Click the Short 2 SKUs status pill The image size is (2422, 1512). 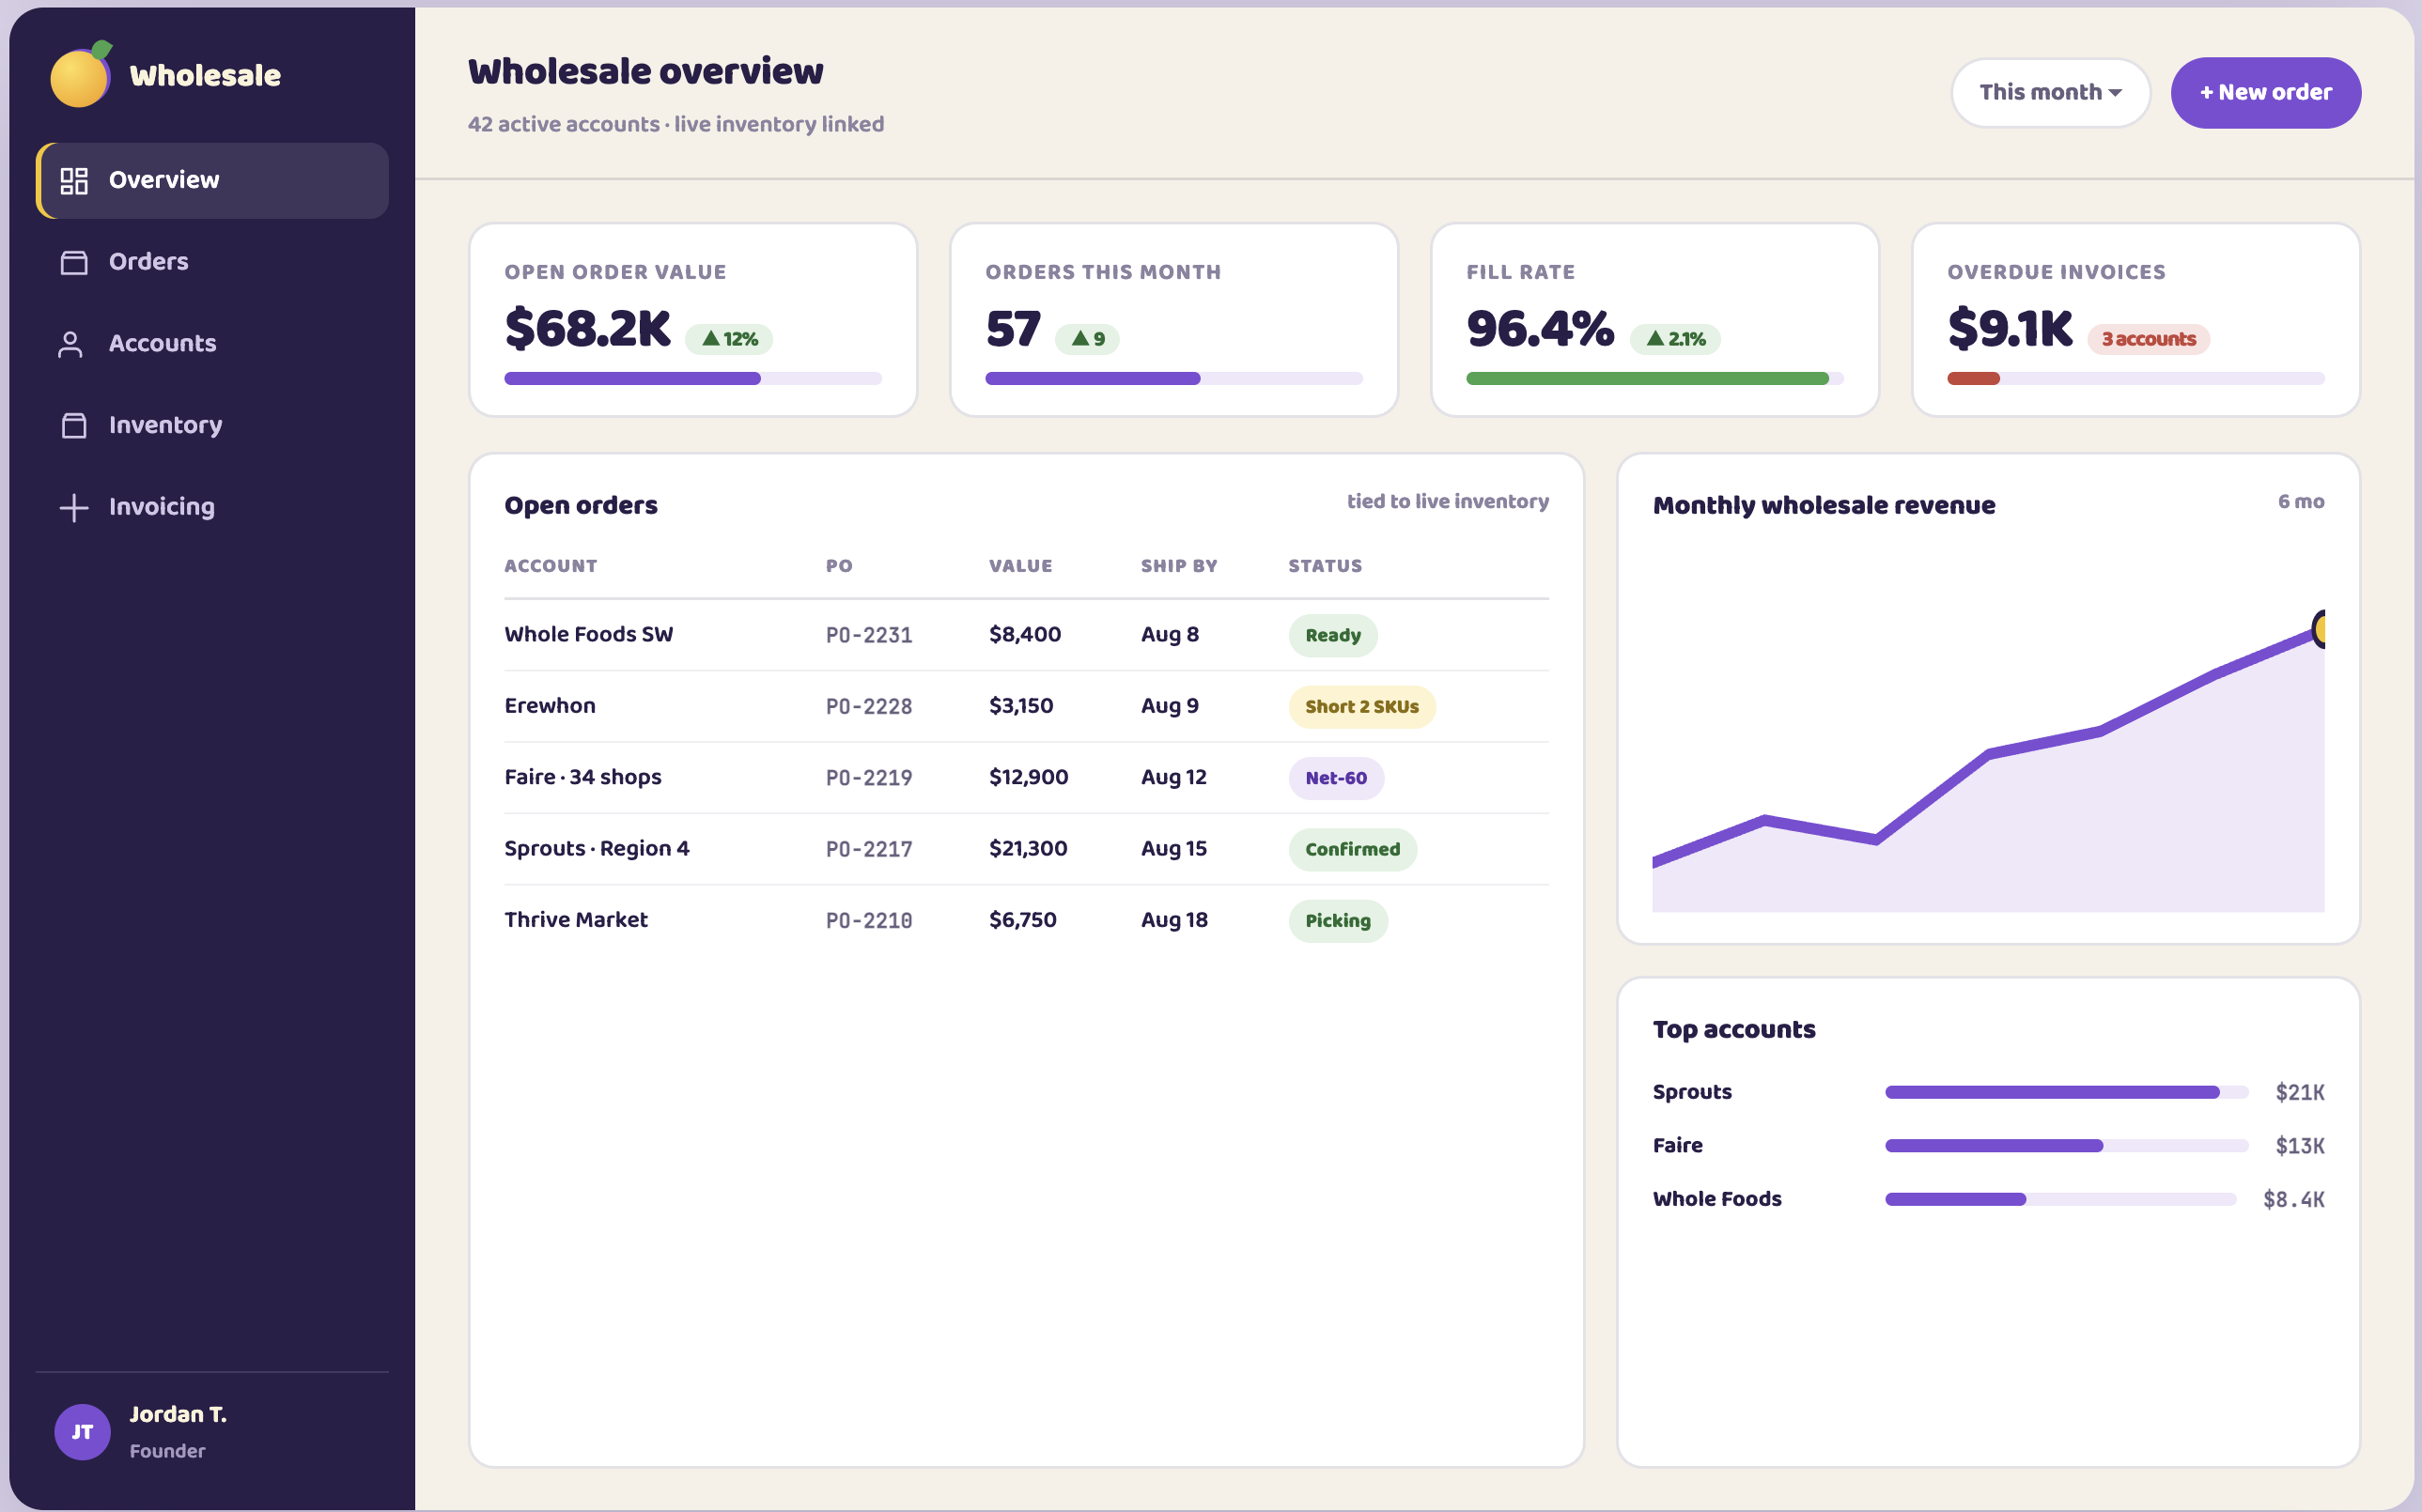pyautogui.click(x=1361, y=707)
